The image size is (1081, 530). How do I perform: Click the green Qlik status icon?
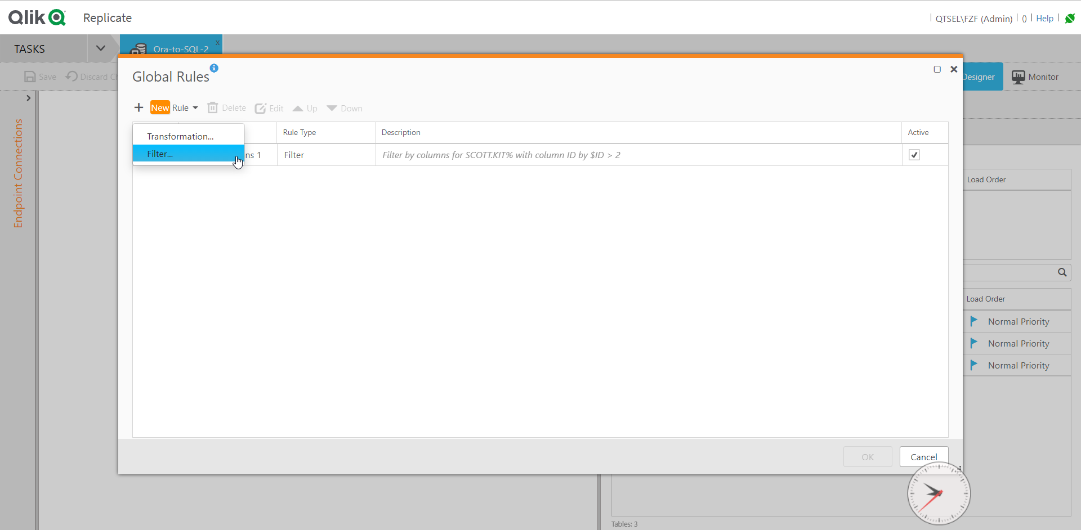1070,19
